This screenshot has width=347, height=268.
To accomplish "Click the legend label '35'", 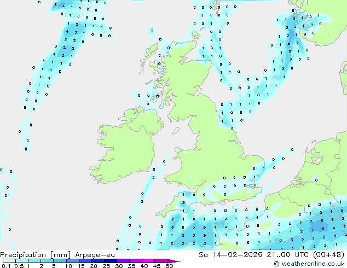I will pyautogui.click(x=131, y=266).
